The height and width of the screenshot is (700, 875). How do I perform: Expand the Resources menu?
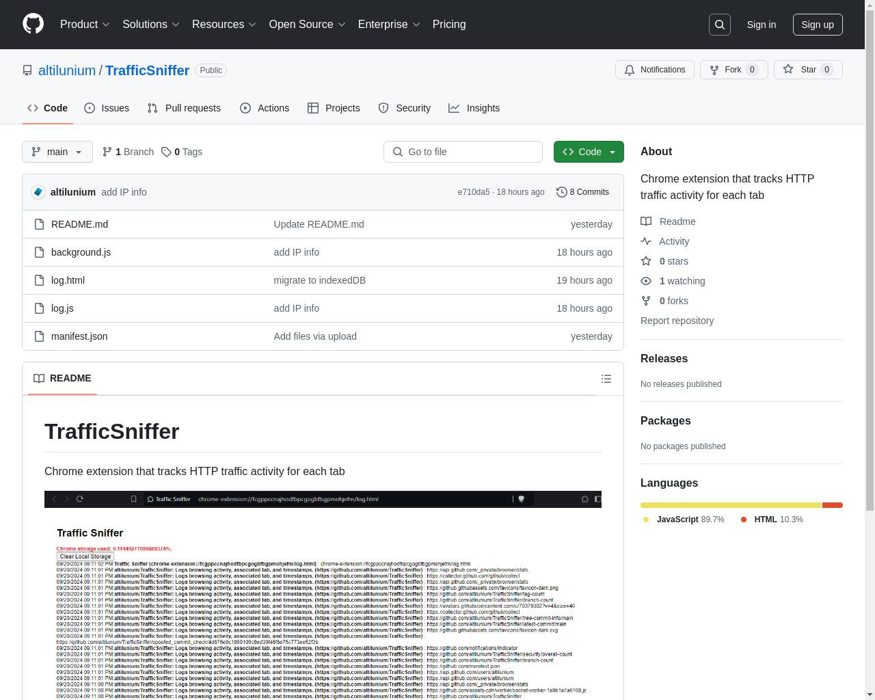(x=224, y=25)
